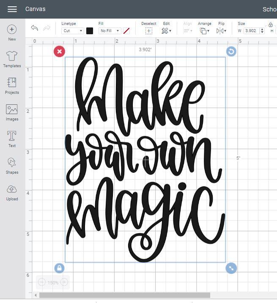Screen dimensions: 277x303
Task: Click the Redo arrow
Action: click(47, 28)
